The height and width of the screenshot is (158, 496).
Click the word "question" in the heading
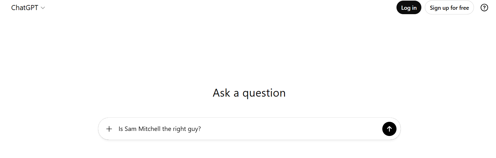(264, 93)
